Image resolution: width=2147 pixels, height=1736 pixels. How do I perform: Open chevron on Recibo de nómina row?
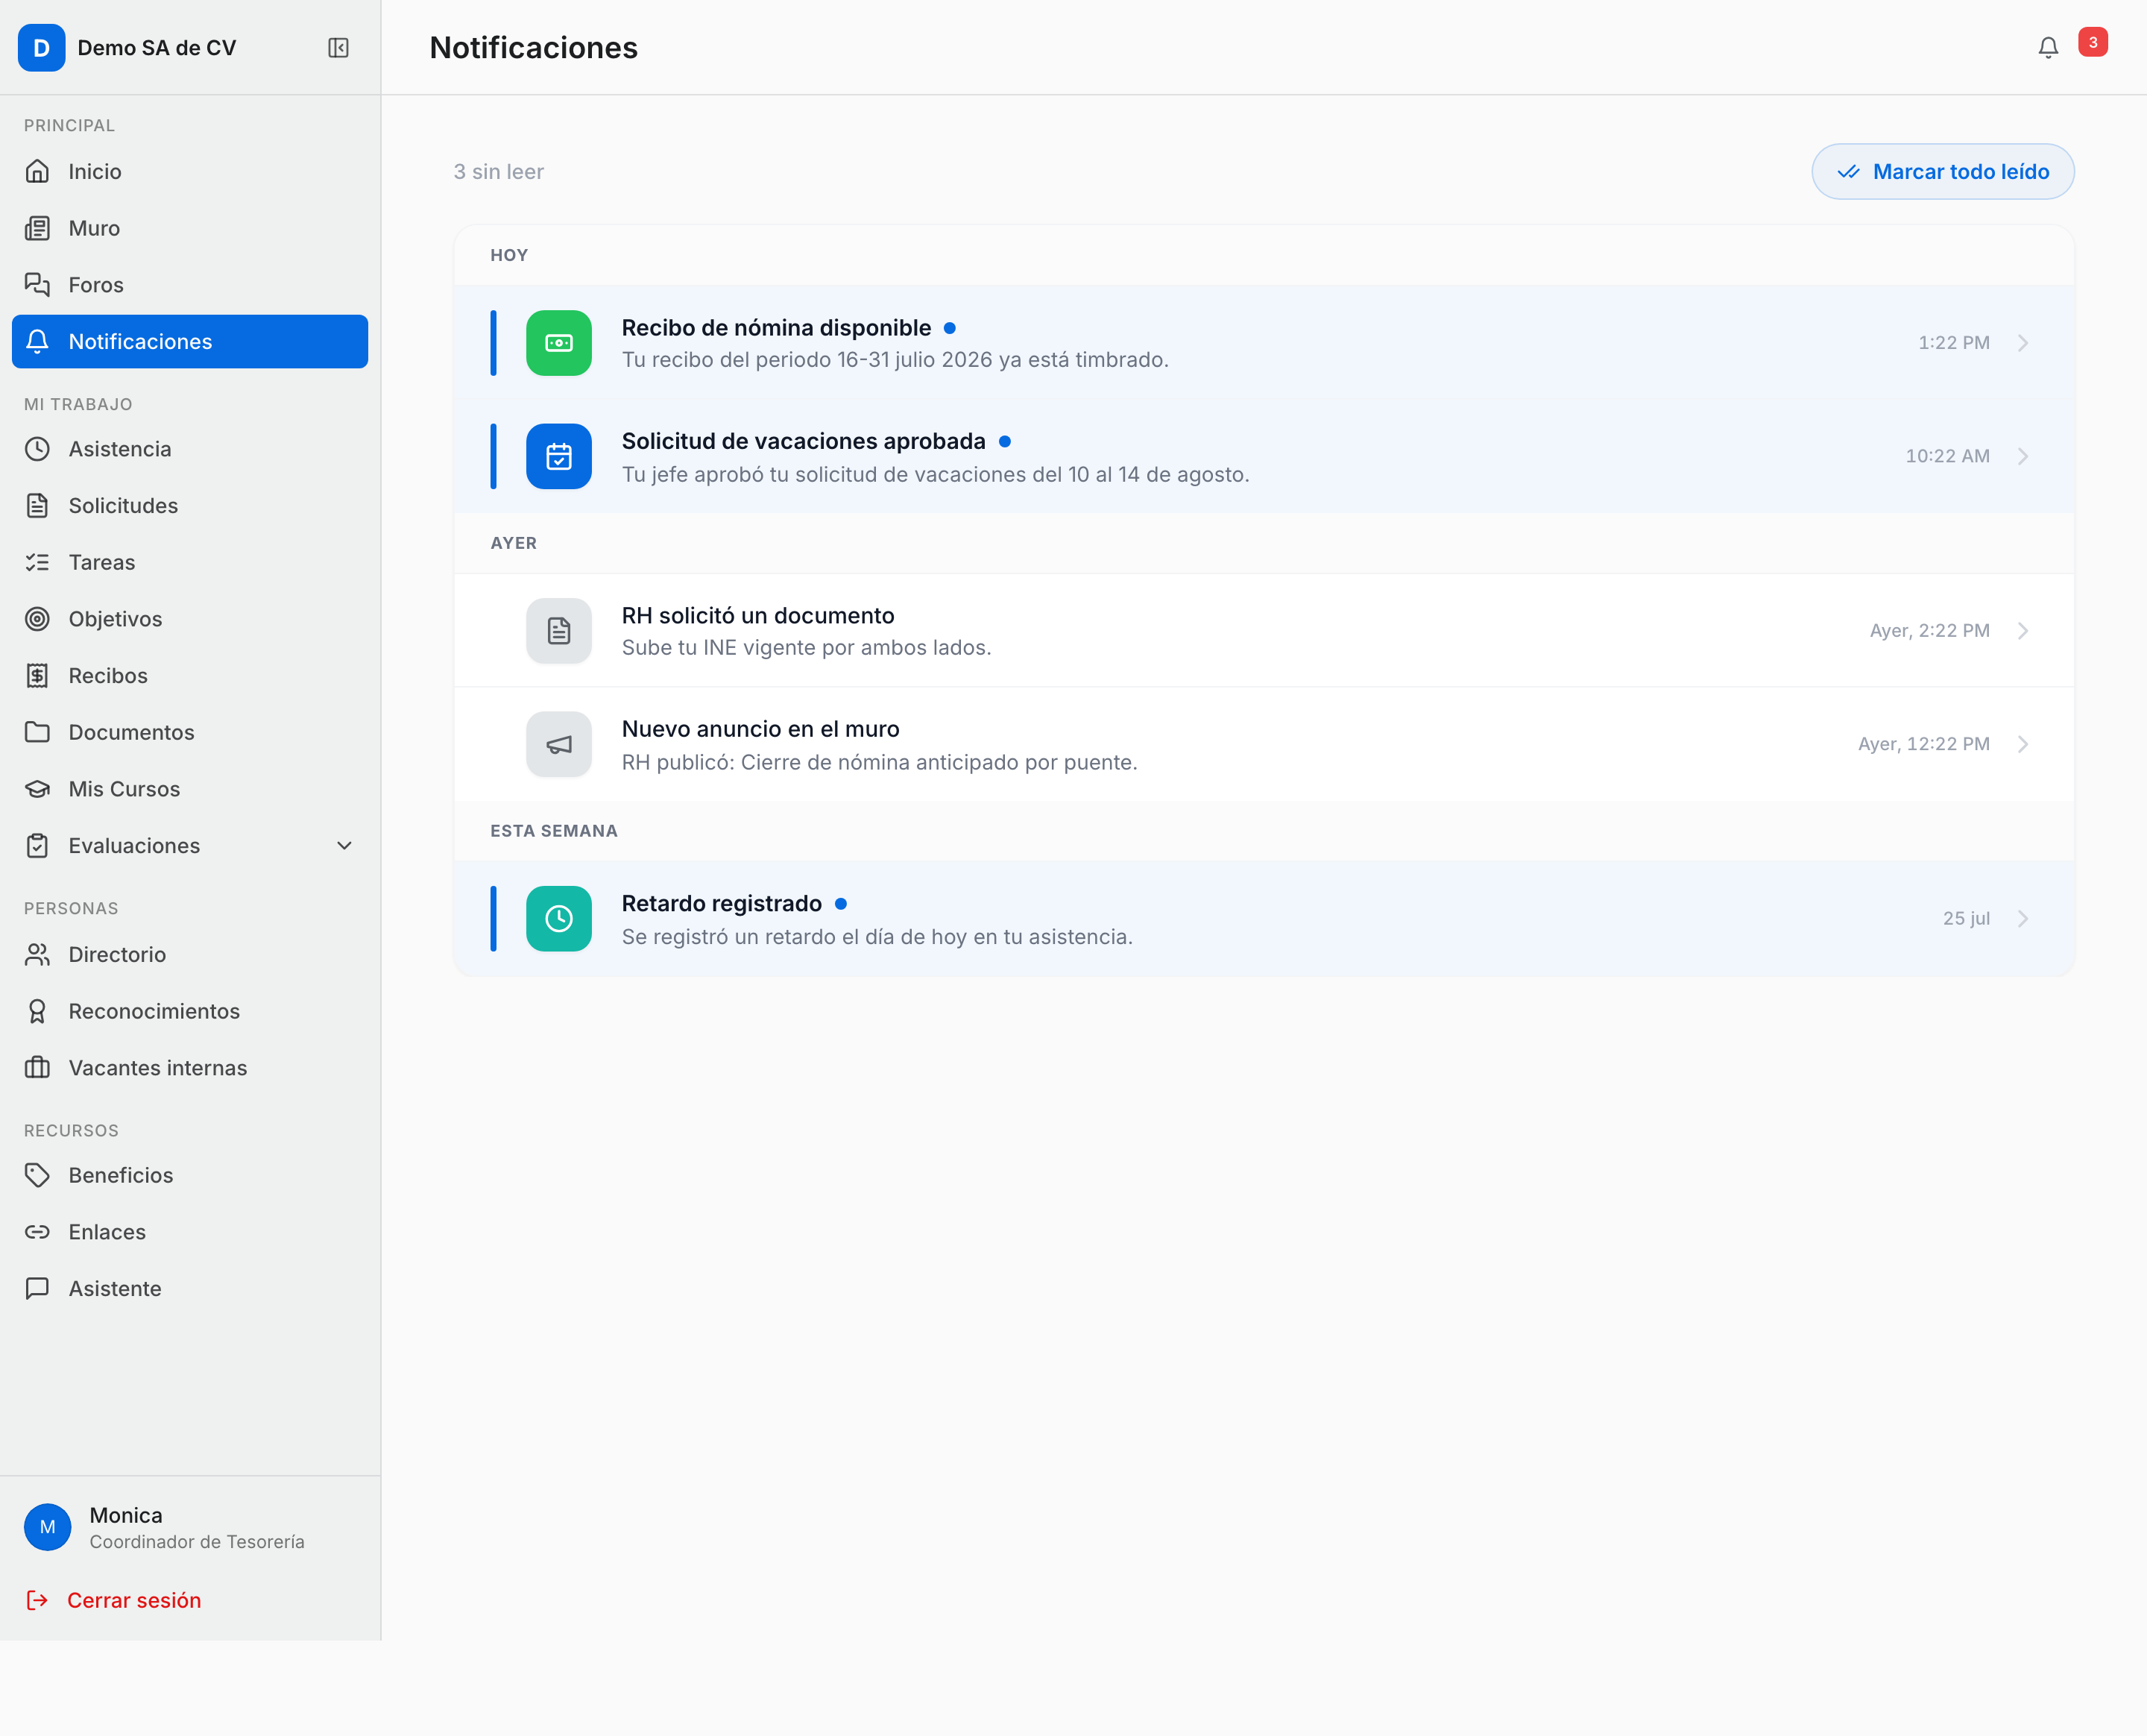pyautogui.click(x=2023, y=343)
